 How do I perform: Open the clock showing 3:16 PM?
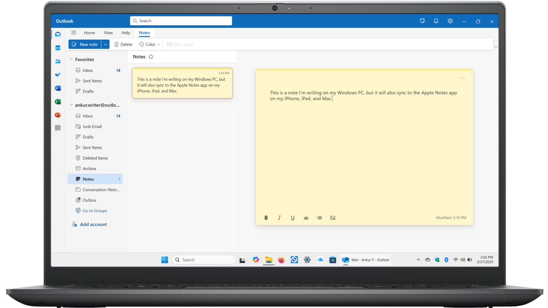485,260
